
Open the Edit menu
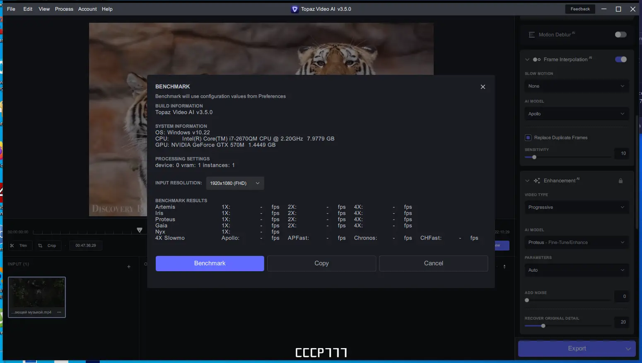[x=28, y=9]
